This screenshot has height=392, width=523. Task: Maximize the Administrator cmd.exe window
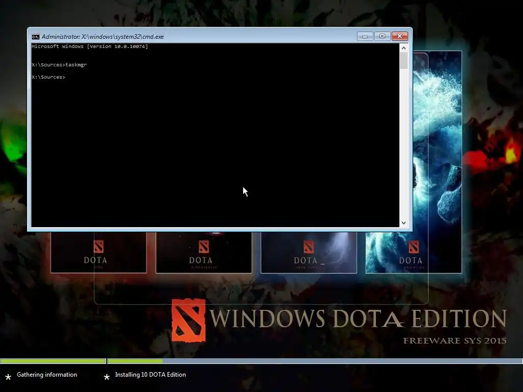[382, 36]
